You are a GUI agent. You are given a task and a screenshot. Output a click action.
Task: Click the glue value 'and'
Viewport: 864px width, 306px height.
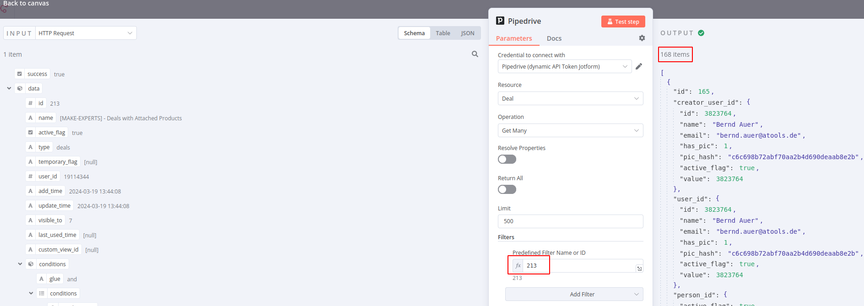click(72, 279)
